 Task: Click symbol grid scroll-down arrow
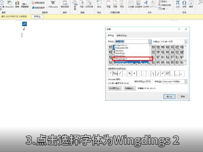click(185, 64)
